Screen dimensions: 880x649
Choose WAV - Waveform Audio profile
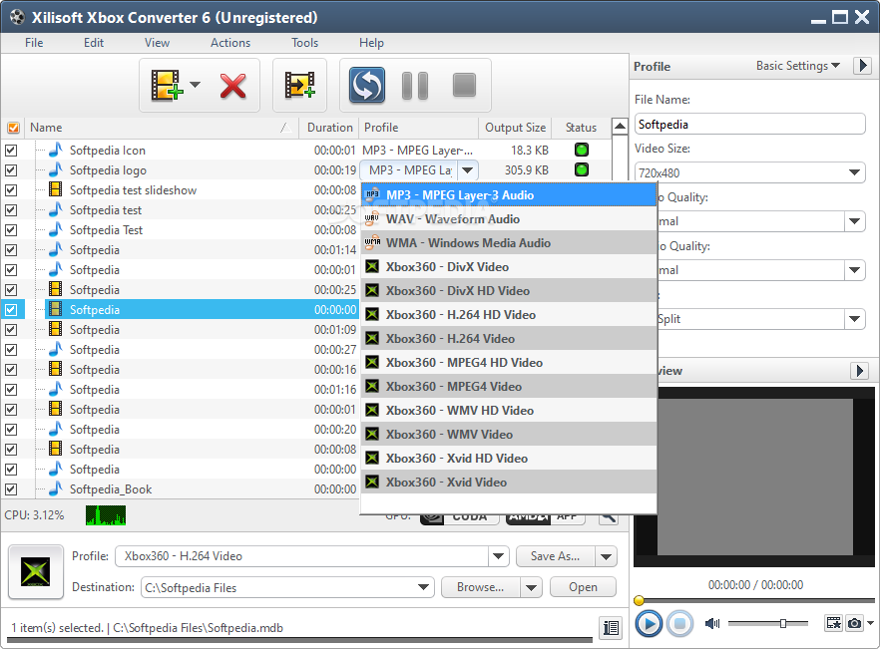(509, 218)
